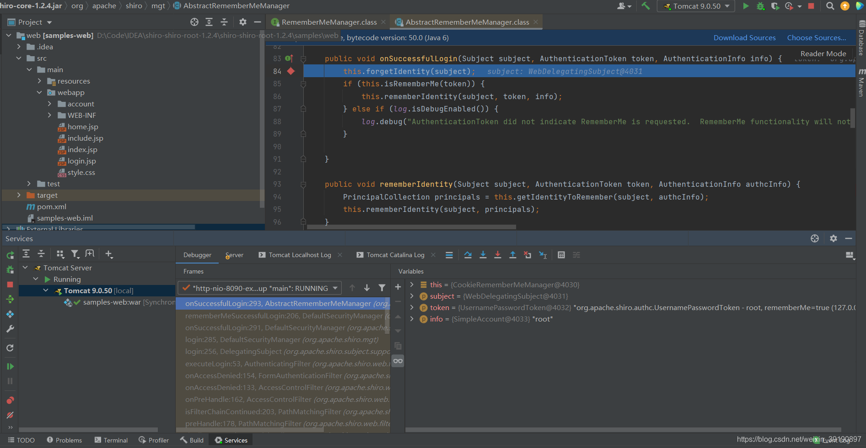Expand the 'this' variable node
This screenshot has width=866, height=448.
pyautogui.click(x=412, y=285)
